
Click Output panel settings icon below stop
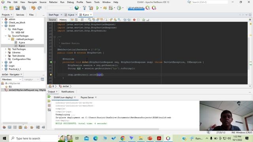point(49,110)
